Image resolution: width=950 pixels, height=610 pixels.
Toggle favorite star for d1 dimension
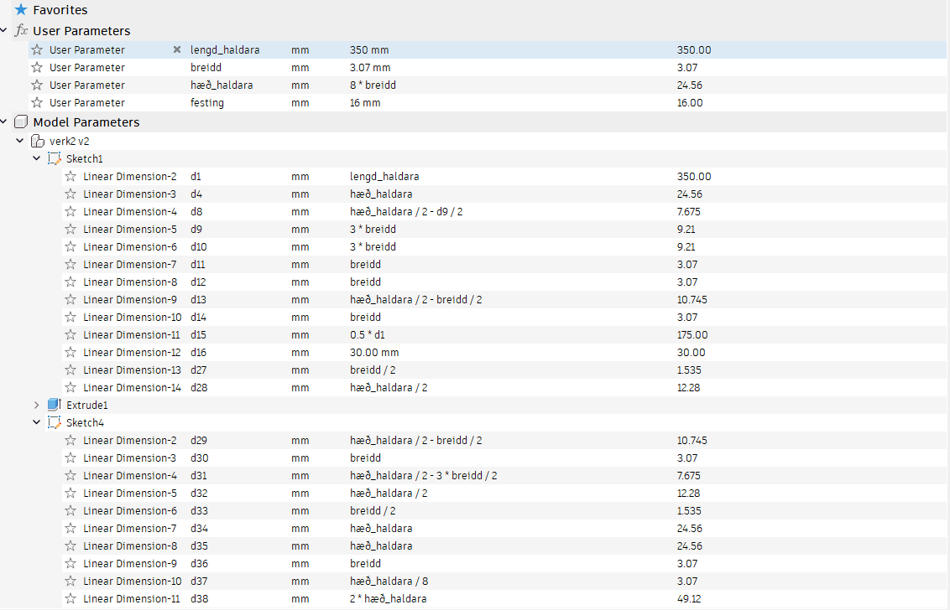click(70, 176)
